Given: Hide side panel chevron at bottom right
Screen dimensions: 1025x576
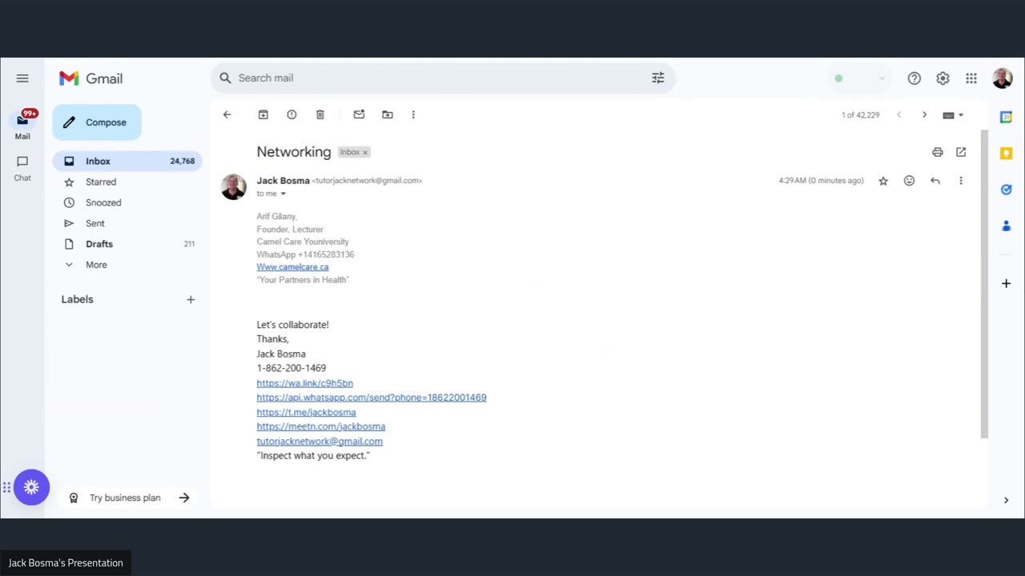Looking at the screenshot, I should tap(1007, 500).
